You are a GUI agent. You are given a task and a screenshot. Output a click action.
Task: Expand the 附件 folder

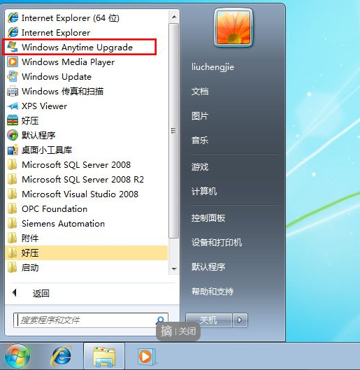(x=86, y=238)
